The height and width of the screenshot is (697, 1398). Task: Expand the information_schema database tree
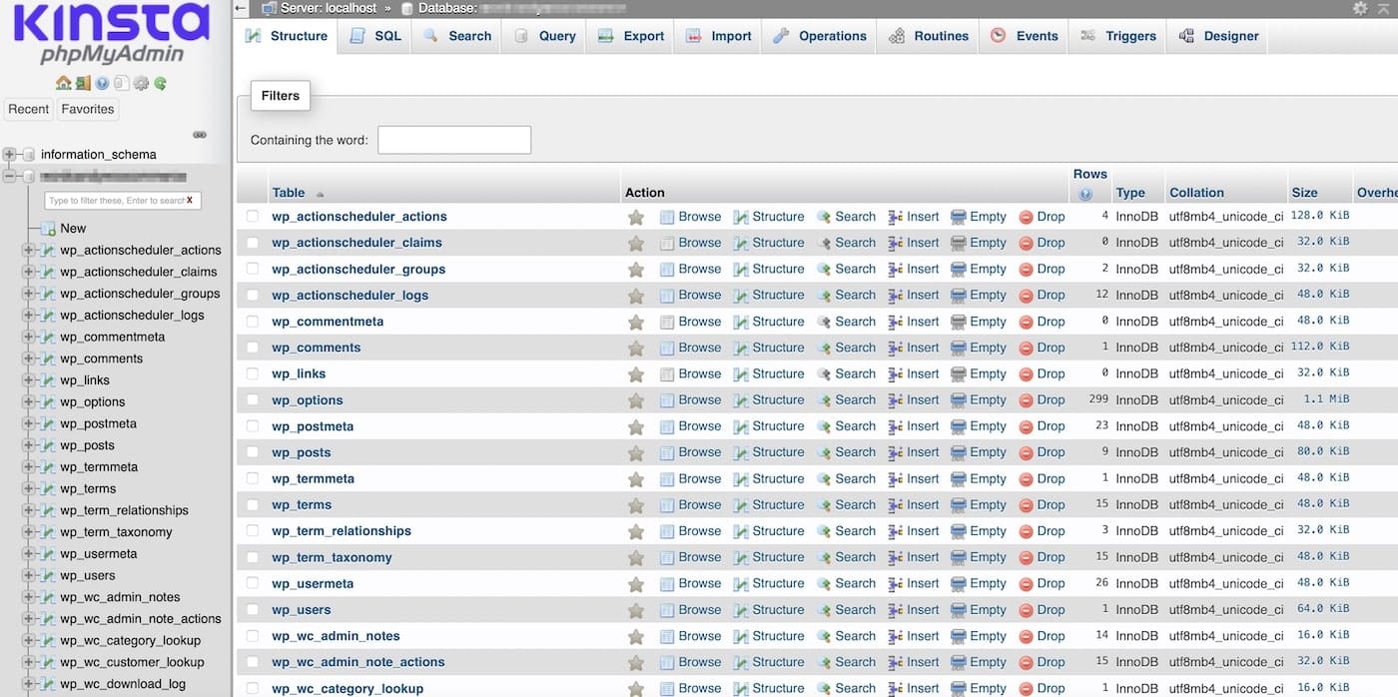tap(8, 154)
